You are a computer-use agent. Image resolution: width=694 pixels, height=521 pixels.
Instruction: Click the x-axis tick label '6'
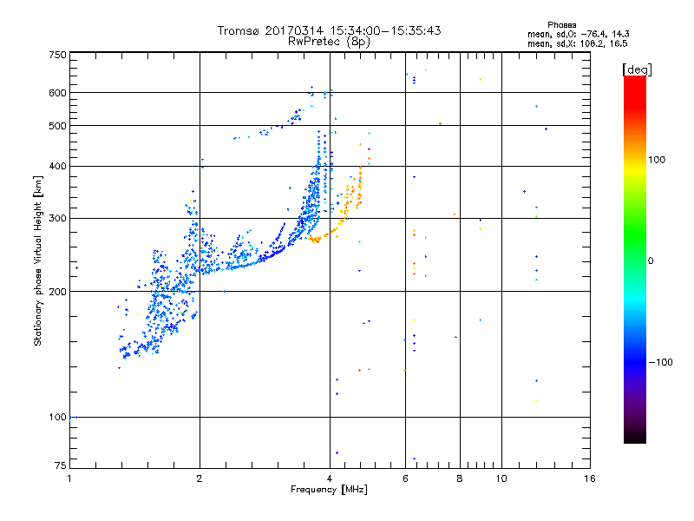click(405, 478)
